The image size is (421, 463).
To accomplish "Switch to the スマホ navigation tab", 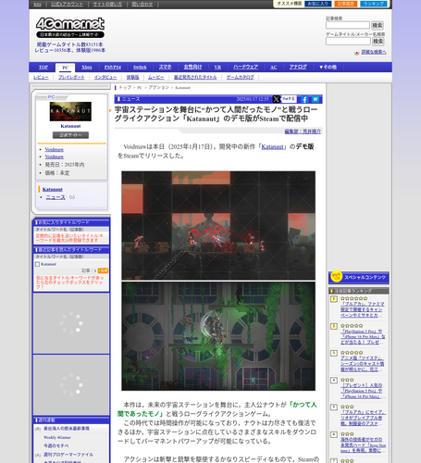I will tap(165, 67).
